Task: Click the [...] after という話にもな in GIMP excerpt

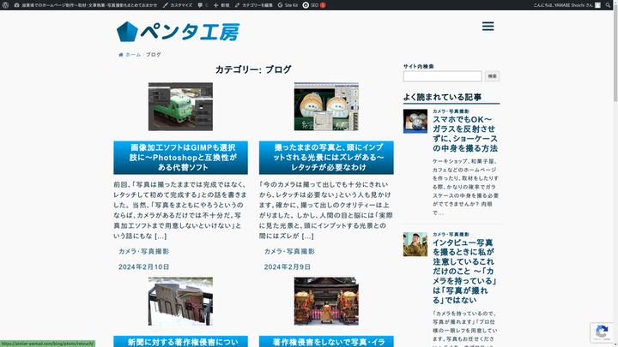Action: pyautogui.click(x=161, y=236)
